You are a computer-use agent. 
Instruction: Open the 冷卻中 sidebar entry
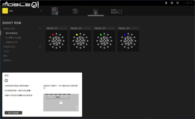pyautogui.click(x=6, y=51)
